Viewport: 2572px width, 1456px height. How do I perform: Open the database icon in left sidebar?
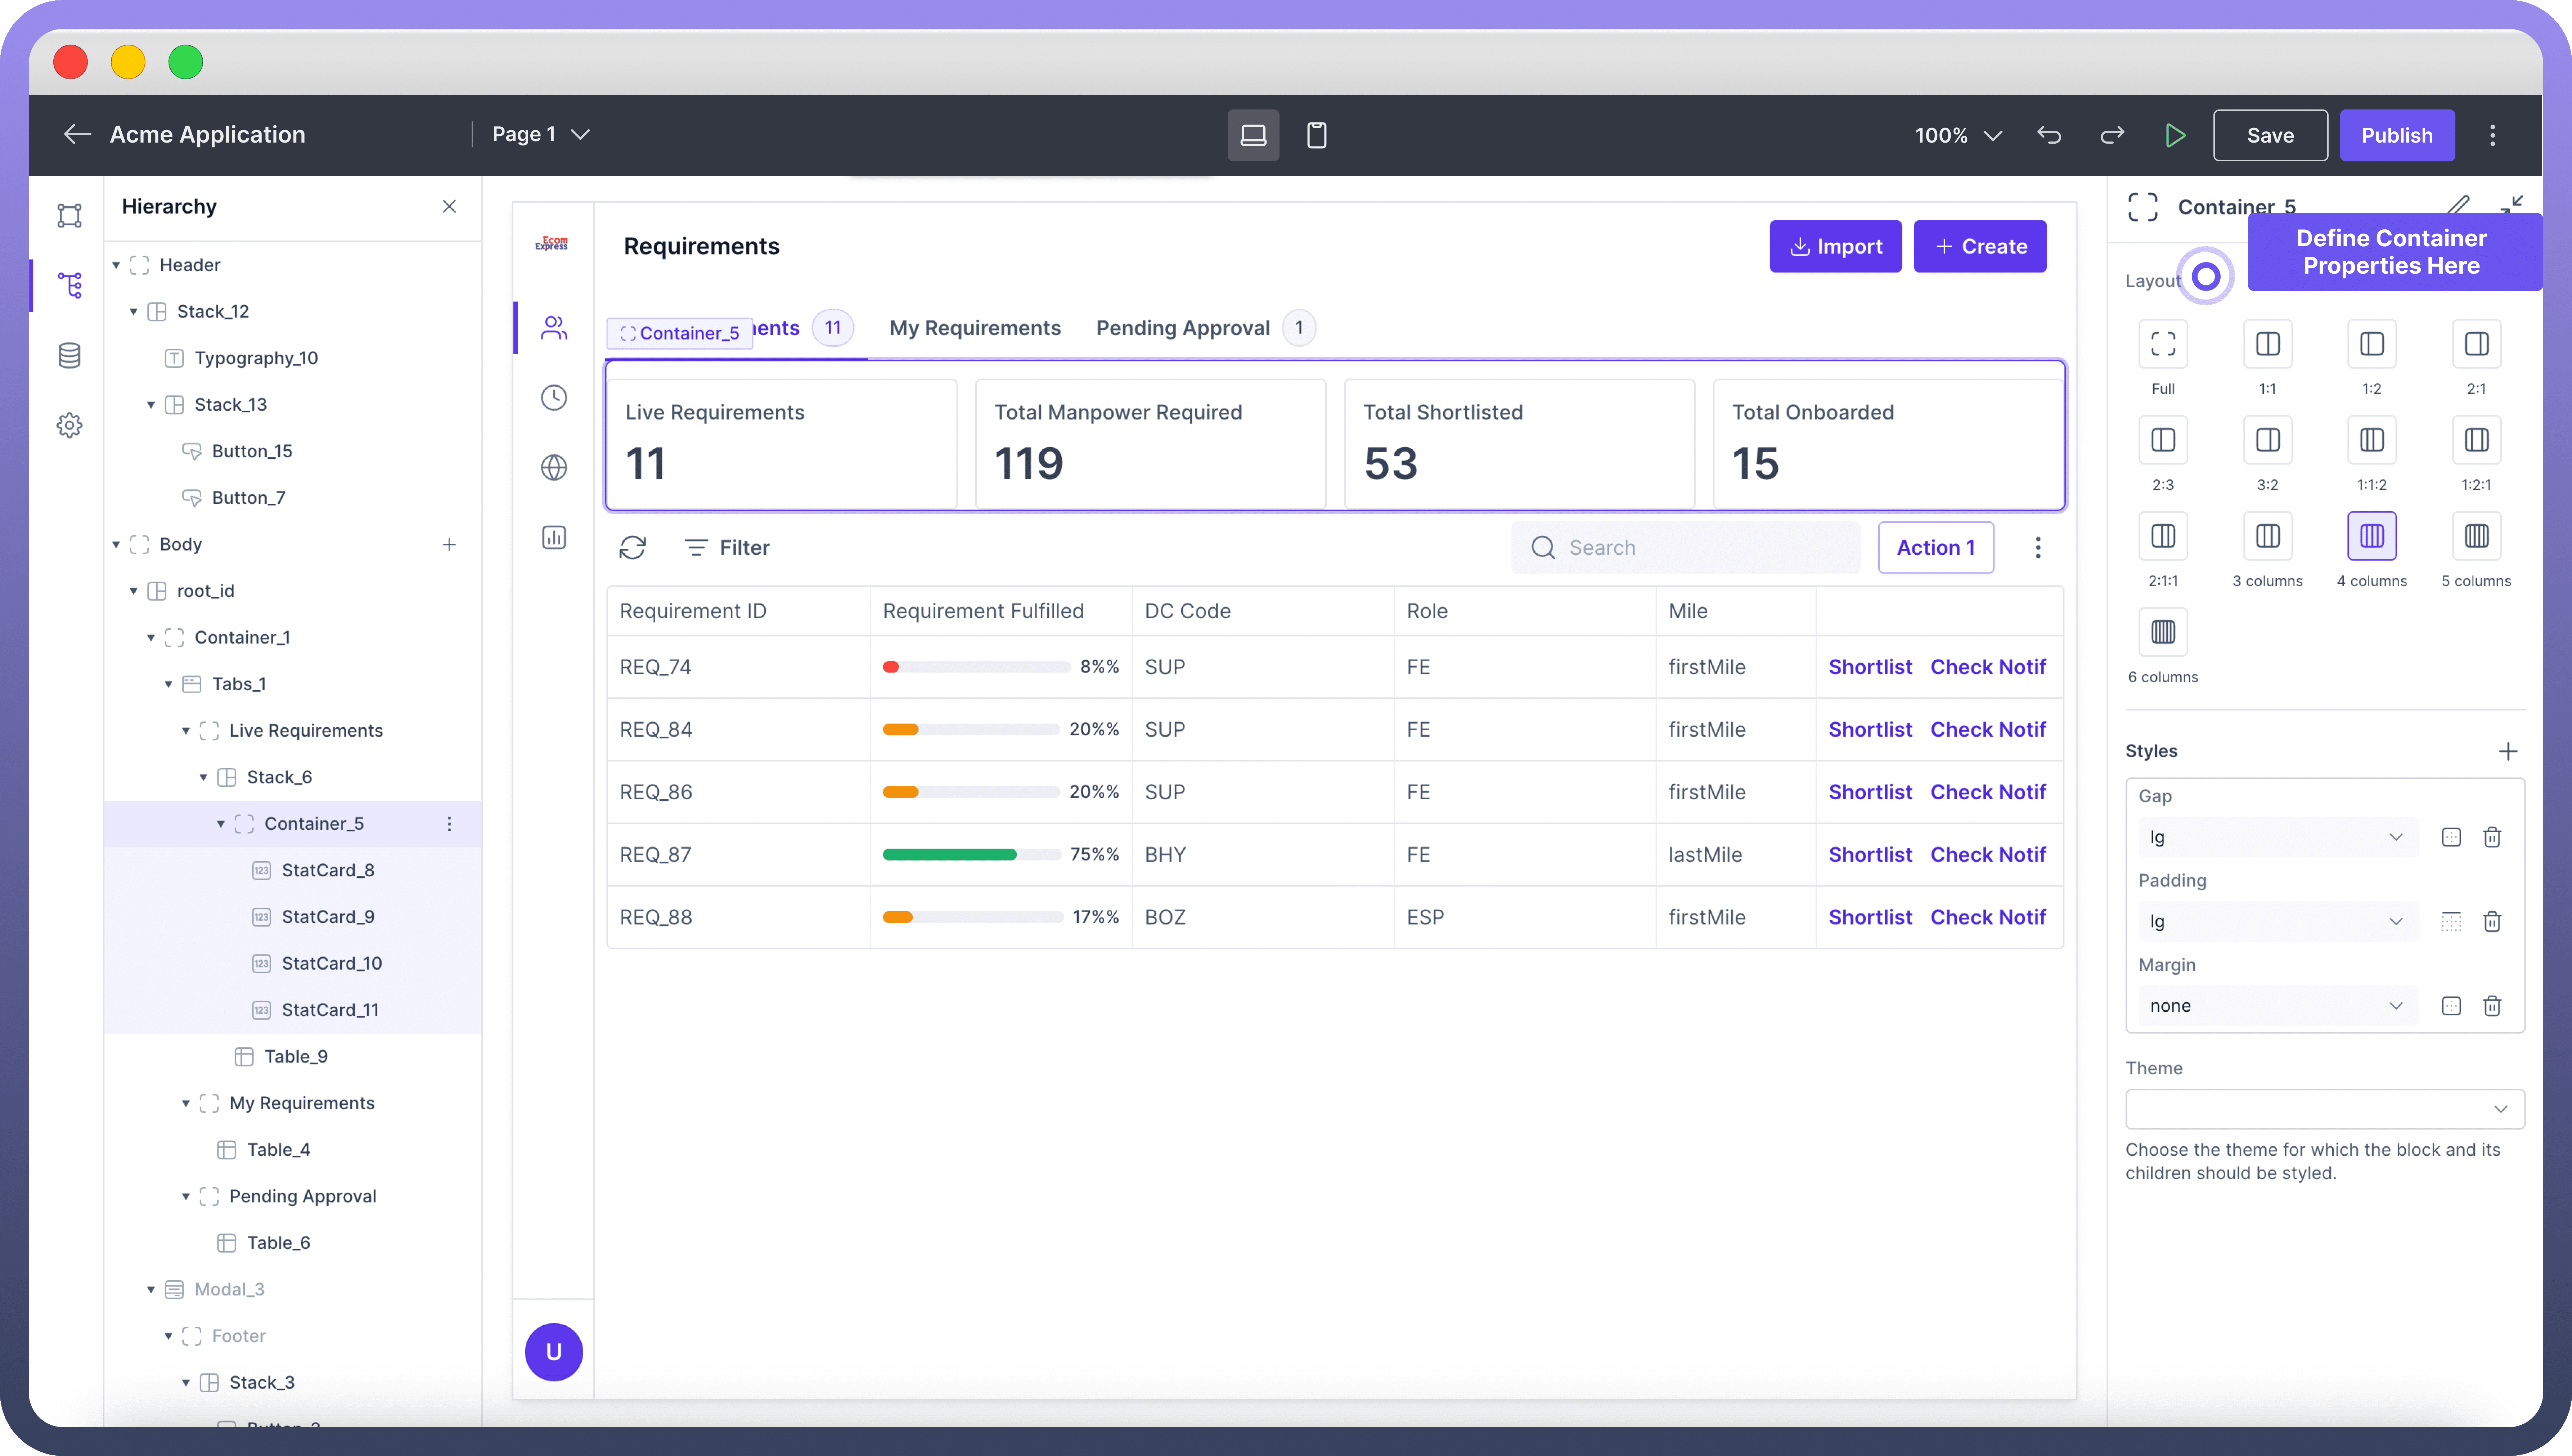click(69, 355)
